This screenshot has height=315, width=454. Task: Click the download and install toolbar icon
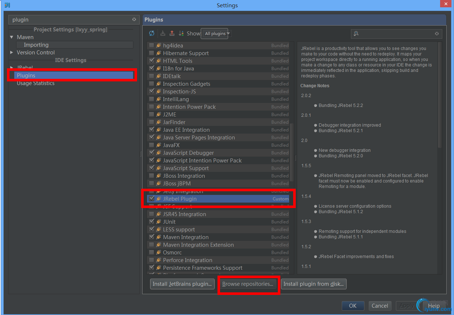[x=163, y=33]
